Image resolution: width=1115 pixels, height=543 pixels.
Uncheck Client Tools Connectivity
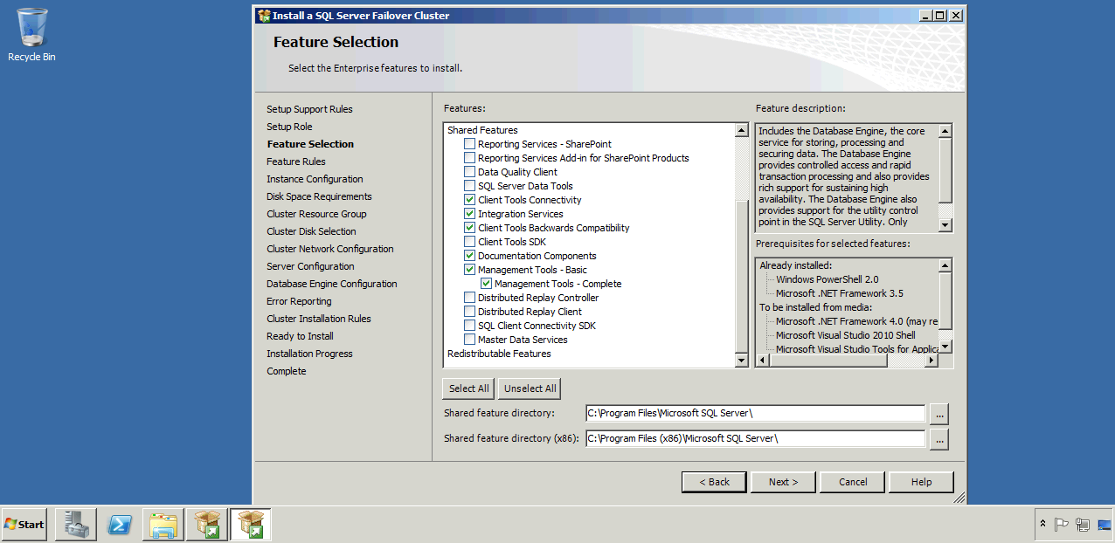click(x=470, y=200)
